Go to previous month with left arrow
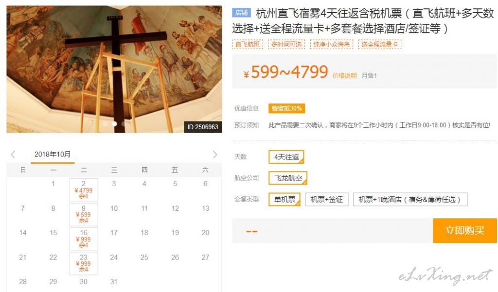Screen dimensions: 498x292 coord(13,155)
